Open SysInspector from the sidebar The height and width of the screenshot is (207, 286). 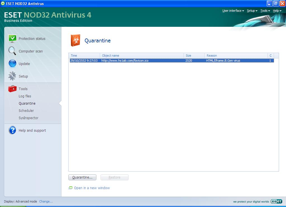[28, 118]
